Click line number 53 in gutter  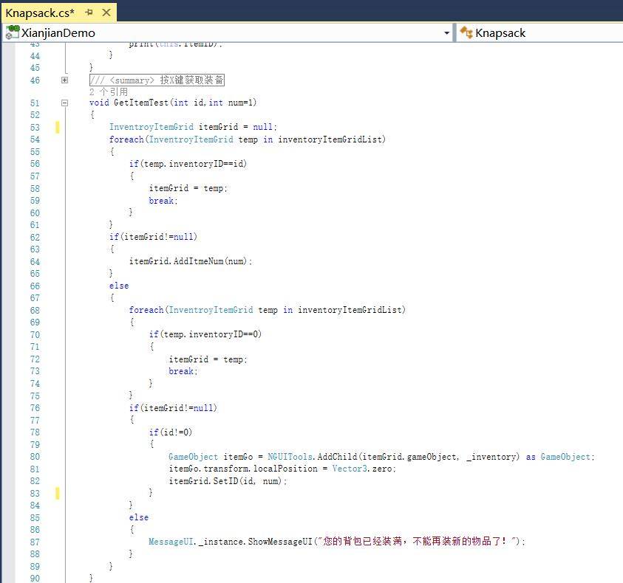(x=35, y=128)
